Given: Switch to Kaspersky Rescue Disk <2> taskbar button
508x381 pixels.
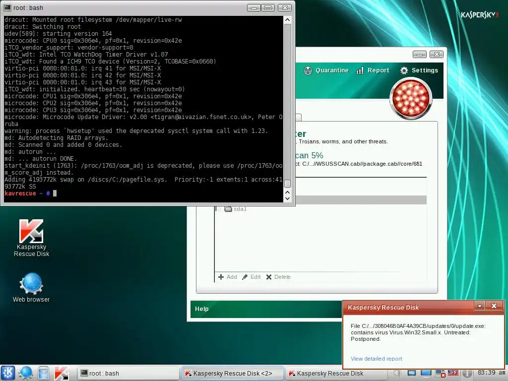Looking at the screenshot, I should coord(232,373).
